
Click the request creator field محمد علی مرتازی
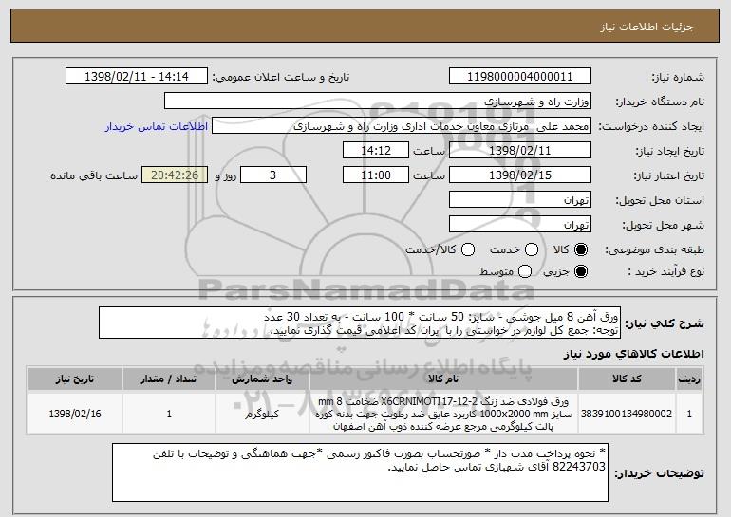click(402, 126)
